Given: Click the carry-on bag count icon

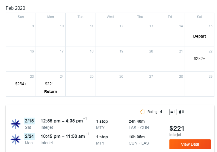Looking at the screenshot, I should [x=173, y=112].
